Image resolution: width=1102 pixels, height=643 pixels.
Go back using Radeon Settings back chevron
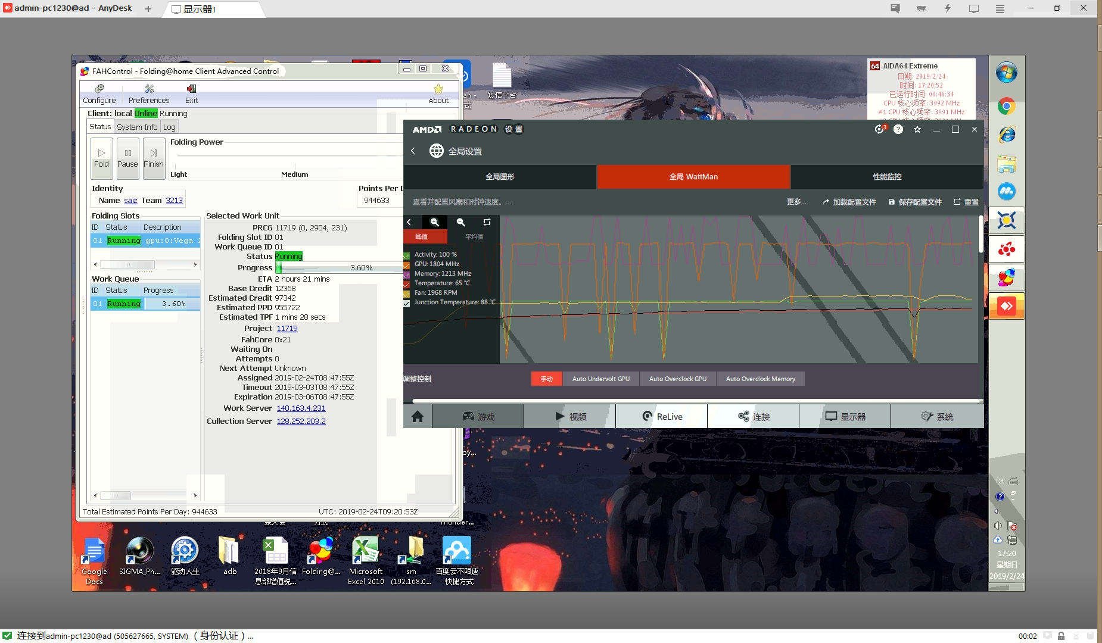click(x=413, y=151)
